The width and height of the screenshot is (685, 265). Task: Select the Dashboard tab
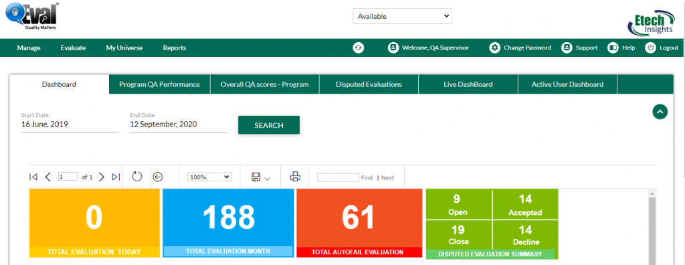click(59, 84)
